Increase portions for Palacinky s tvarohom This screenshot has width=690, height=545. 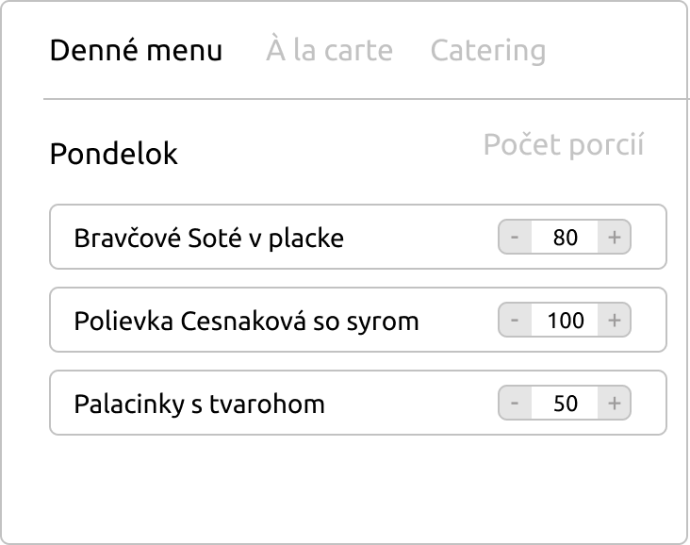click(615, 405)
